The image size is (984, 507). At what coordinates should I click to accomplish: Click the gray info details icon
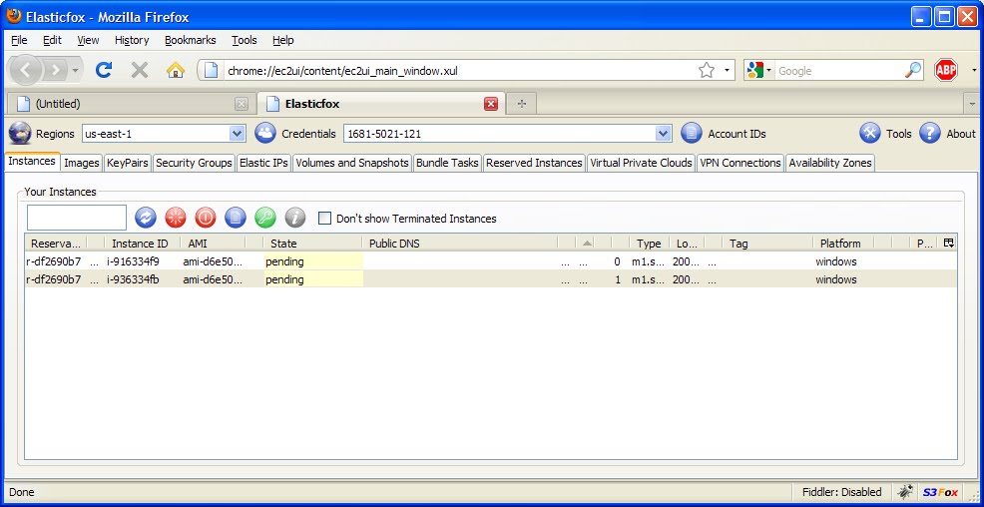tap(295, 218)
